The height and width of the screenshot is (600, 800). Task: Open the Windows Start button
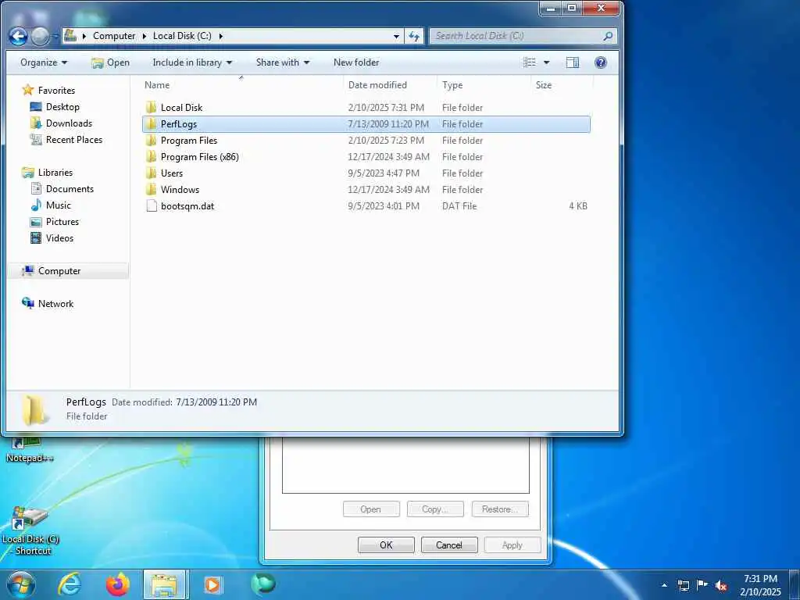tap(21, 584)
